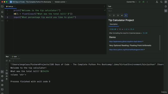Expand the Version control dropdown

(x=61, y=2)
